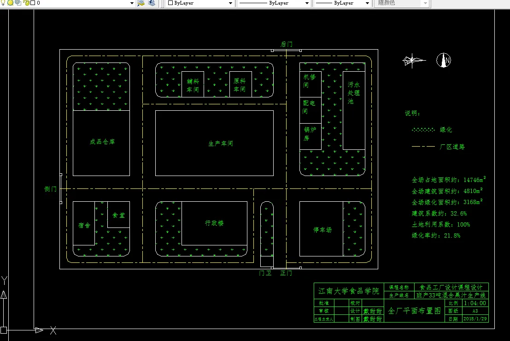
Task: Click the Layer Previous icon
Action: (x=152, y=3)
